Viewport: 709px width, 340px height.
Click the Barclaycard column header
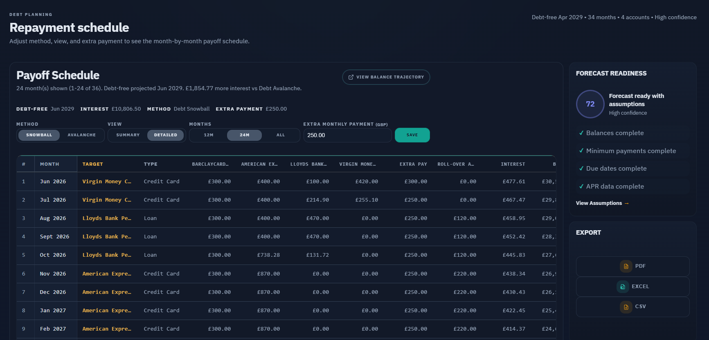pyautogui.click(x=210, y=164)
